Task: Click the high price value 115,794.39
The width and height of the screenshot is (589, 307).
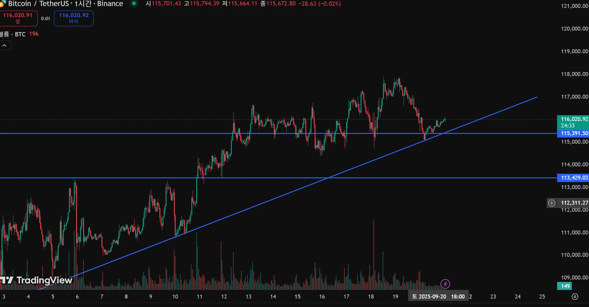Action: [x=205, y=4]
